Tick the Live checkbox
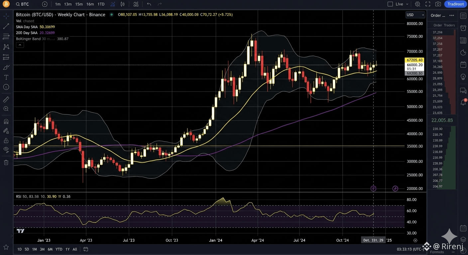The image size is (468, 255). 390,4
